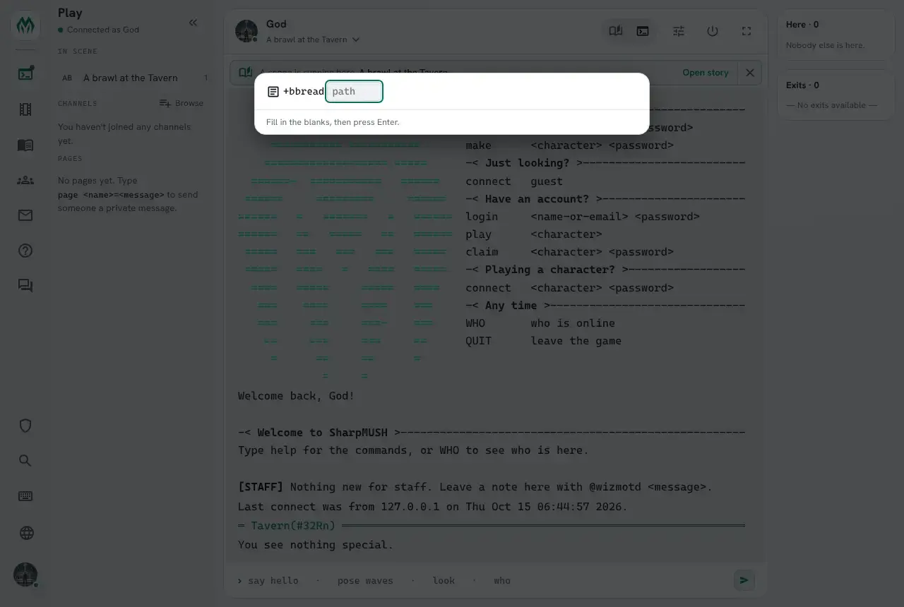Click the say hello suggestion
The image size is (904, 607).
273,580
